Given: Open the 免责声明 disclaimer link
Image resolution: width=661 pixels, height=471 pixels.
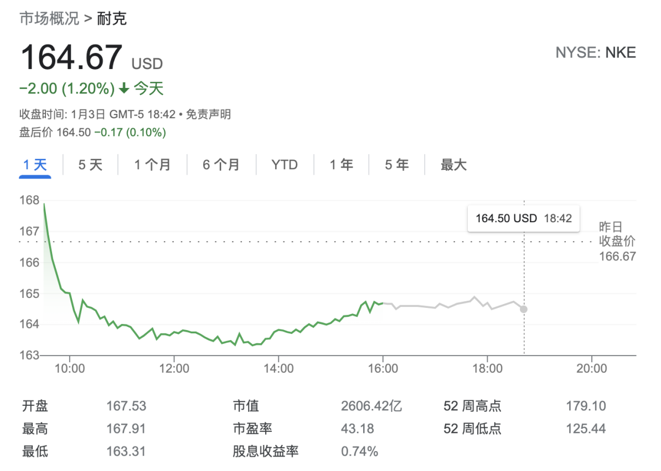Looking at the screenshot, I should tap(208, 115).
